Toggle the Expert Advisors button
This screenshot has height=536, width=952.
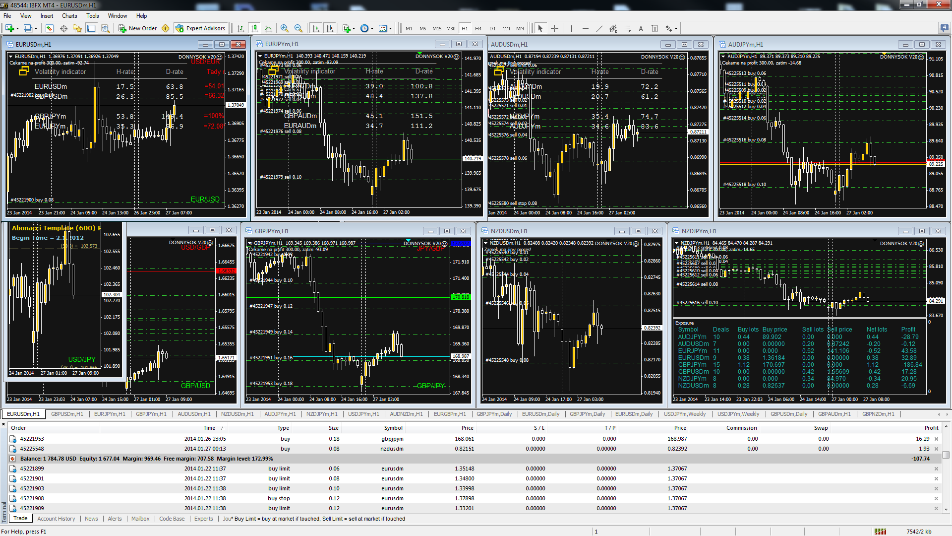click(201, 28)
